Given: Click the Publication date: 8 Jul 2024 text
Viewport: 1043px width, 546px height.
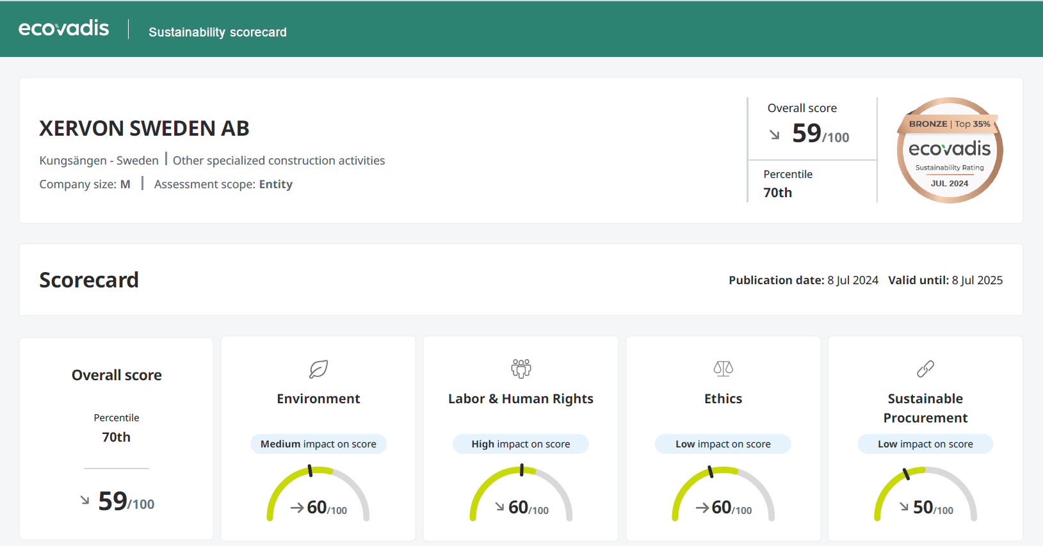Looking at the screenshot, I should (x=804, y=280).
